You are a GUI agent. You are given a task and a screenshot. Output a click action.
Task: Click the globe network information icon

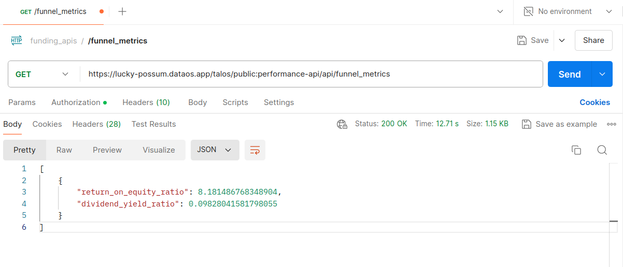pos(342,124)
